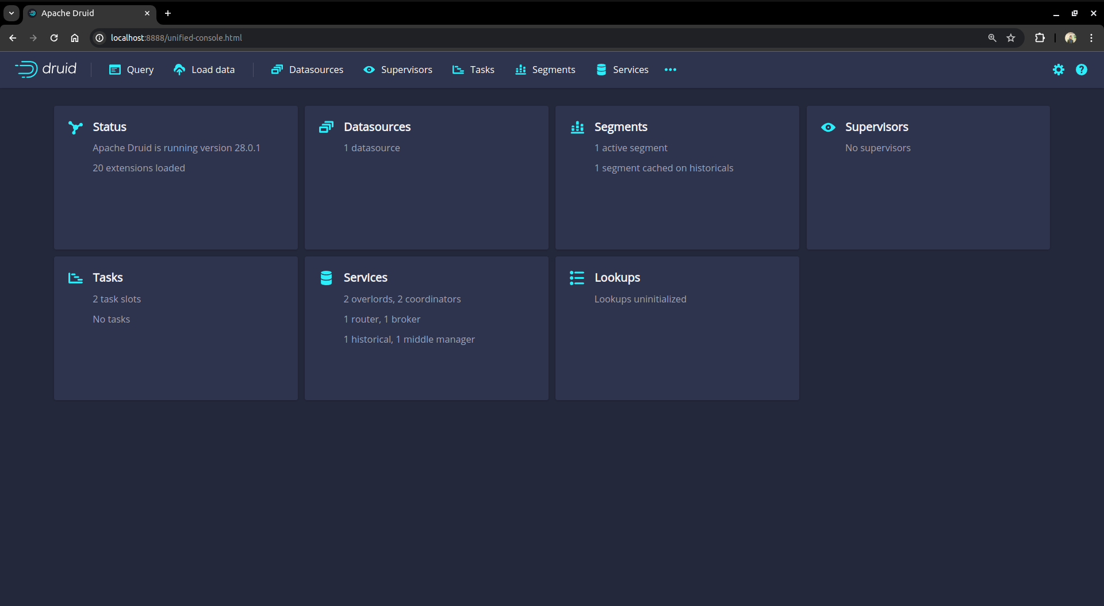Viewport: 1104px width, 606px height.
Task: Expand the more options ellipsis menu
Action: (x=670, y=70)
